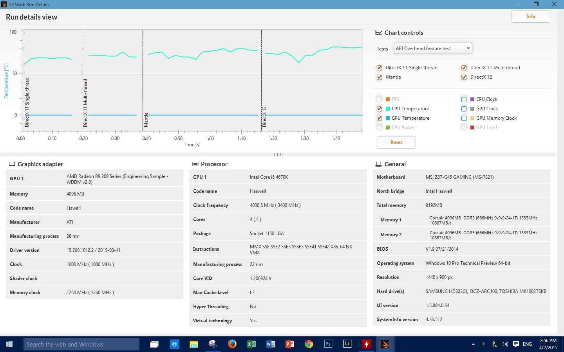Click the memory clock value 1260 MHz
The width and height of the screenshot is (564, 352).
pos(90,293)
